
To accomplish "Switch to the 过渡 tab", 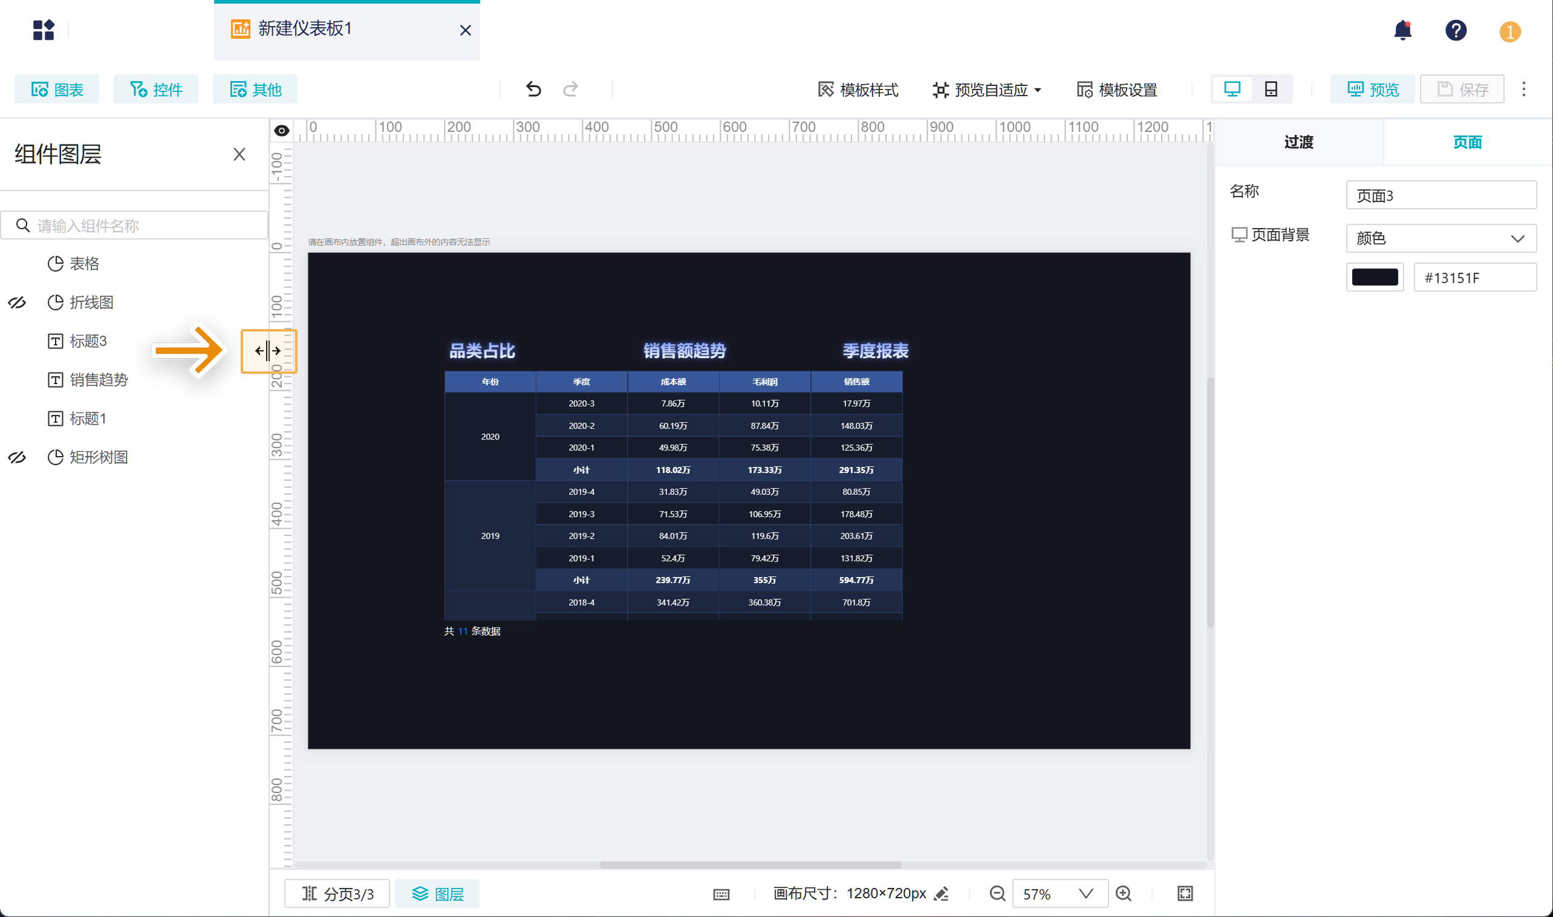I will click(1298, 142).
